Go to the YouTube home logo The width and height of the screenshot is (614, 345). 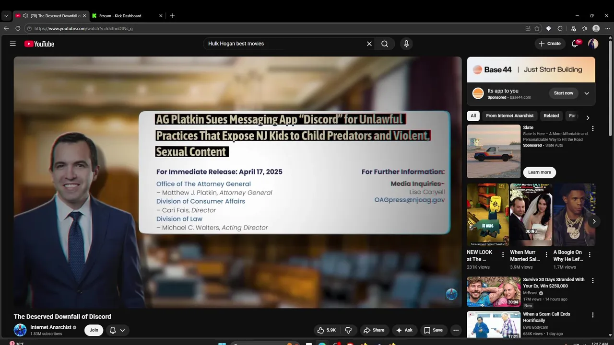click(x=39, y=44)
